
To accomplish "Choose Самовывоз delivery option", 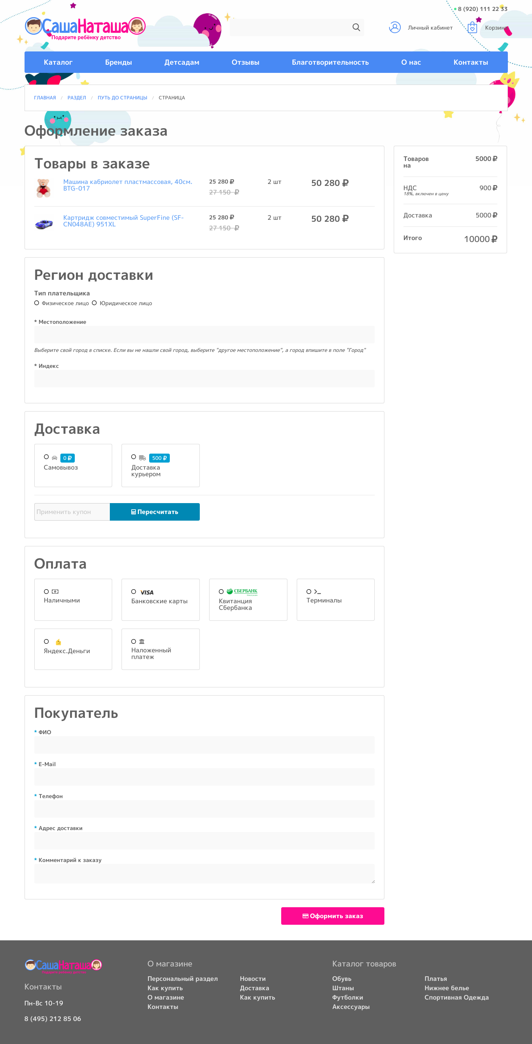I will (47, 457).
